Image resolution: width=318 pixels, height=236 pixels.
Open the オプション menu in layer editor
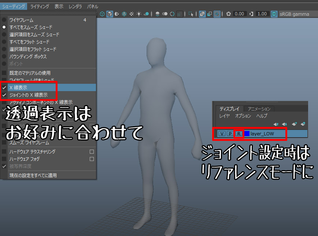point(243,116)
